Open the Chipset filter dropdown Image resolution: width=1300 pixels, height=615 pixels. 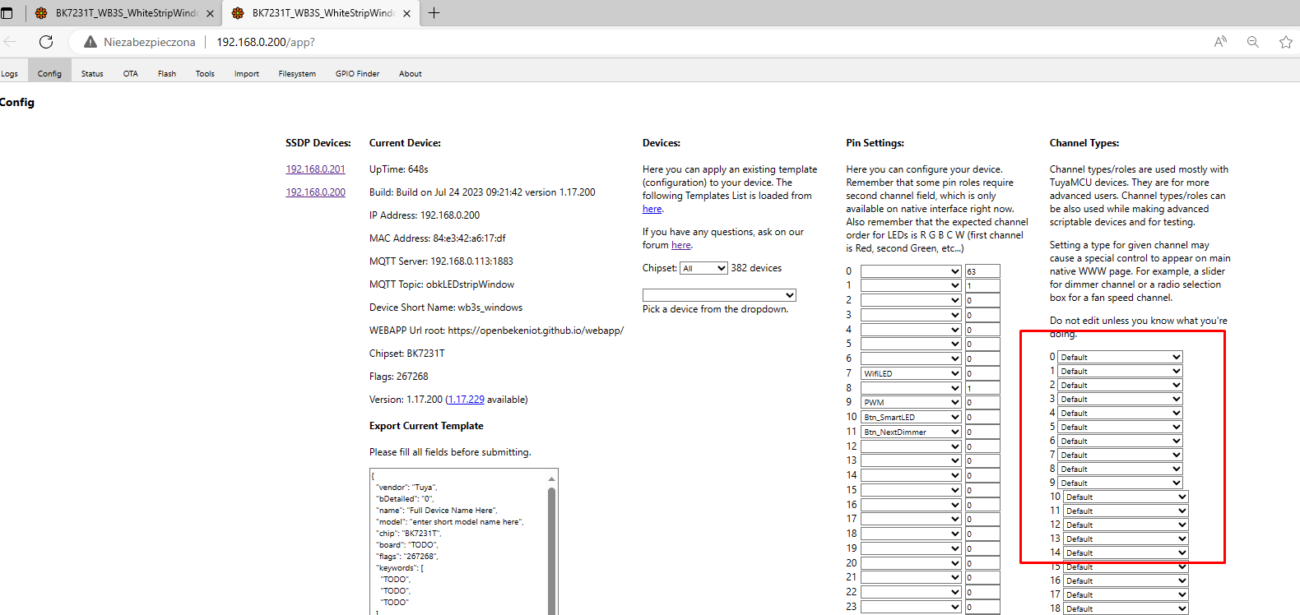[703, 268]
